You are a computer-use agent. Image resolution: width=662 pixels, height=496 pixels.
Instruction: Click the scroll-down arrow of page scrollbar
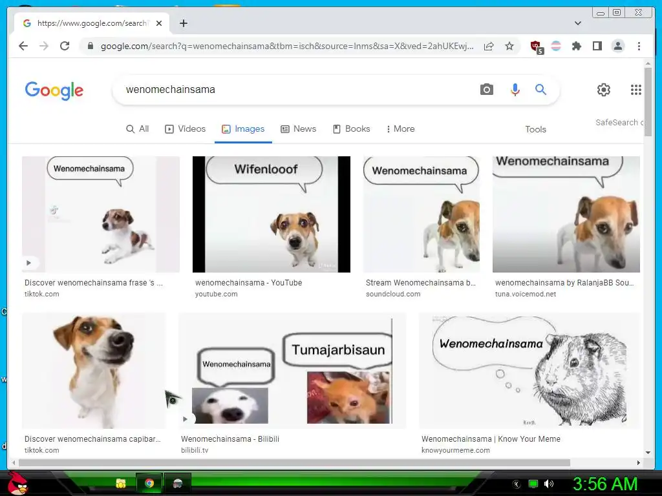648,453
